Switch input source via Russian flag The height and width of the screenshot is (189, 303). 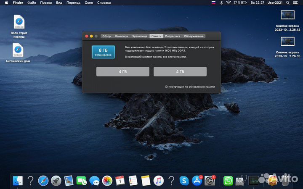pyautogui.click(x=213, y=3)
